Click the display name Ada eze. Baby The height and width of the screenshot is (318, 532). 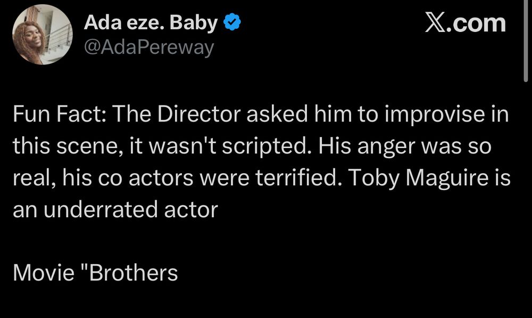tap(152, 22)
